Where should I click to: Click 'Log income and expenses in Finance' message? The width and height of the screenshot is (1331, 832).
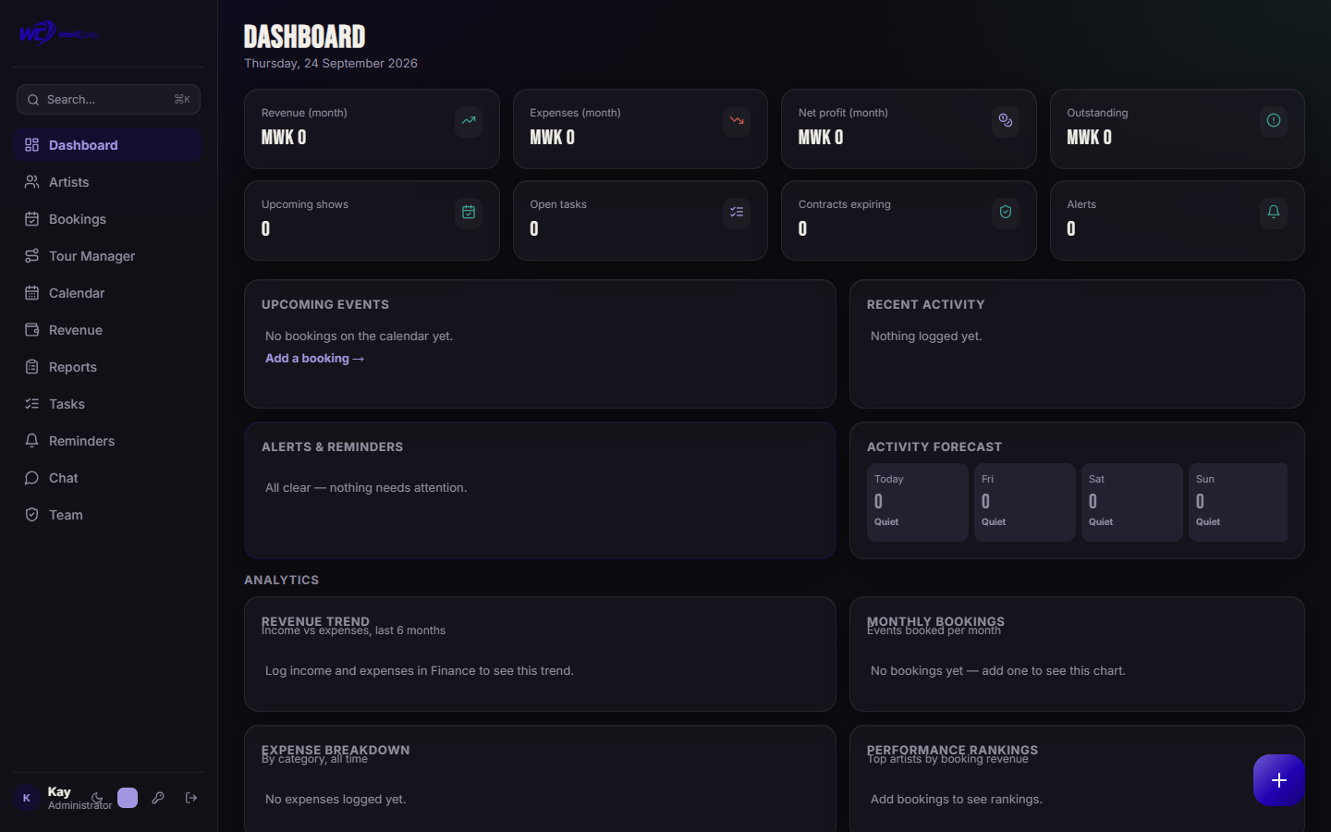[420, 671]
